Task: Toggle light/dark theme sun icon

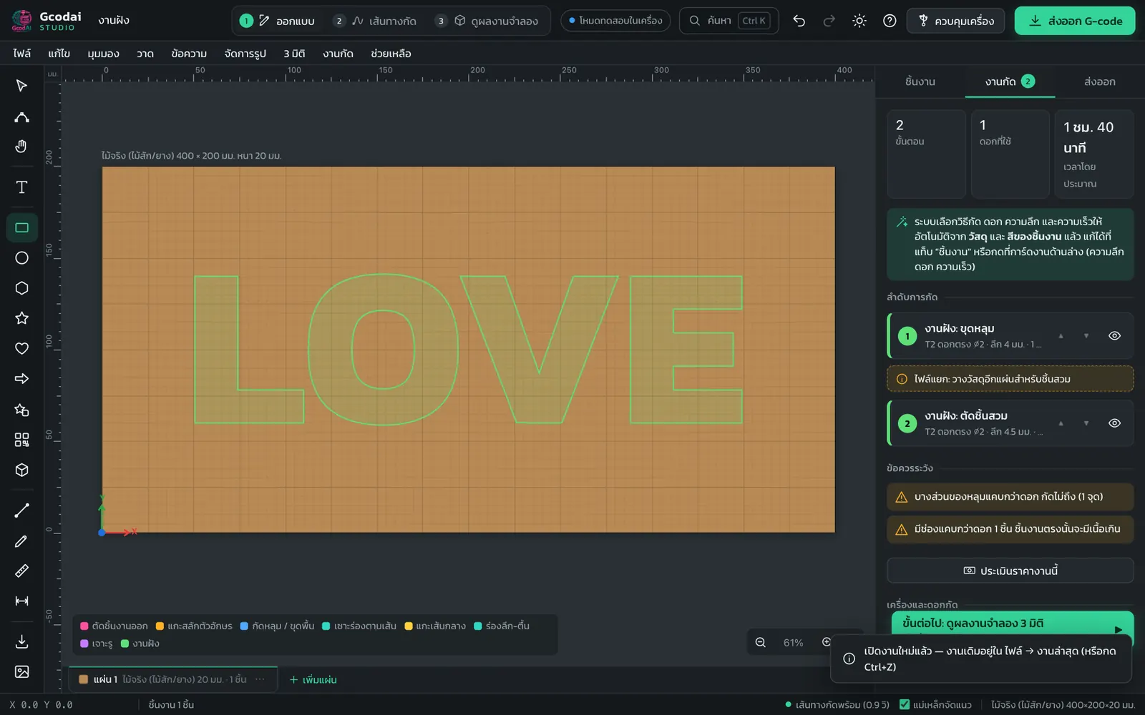Action: (x=859, y=21)
